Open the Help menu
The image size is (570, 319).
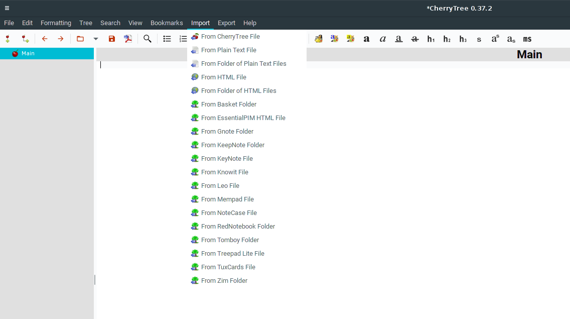coord(250,23)
